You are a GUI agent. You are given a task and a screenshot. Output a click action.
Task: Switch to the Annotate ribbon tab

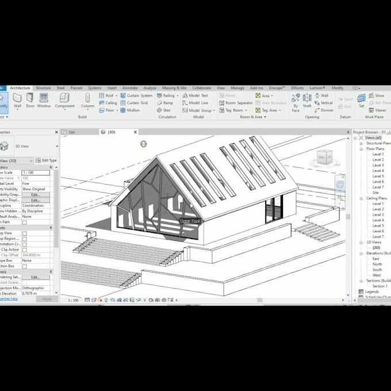click(x=130, y=88)
